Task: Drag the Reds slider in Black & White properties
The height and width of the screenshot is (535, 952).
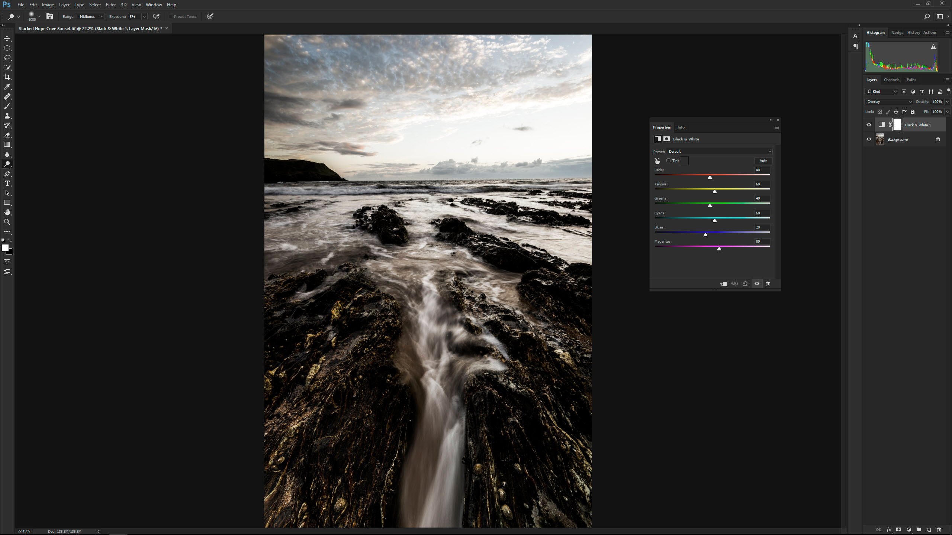Action: (710, 177)
